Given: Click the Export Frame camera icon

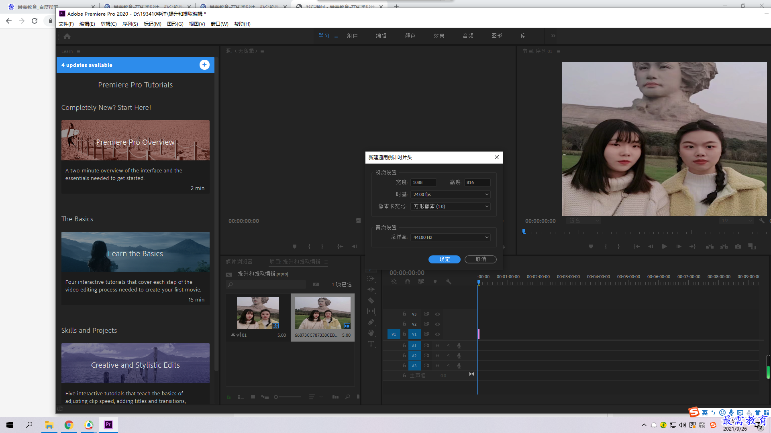Looking at the screenshot, I should pyautogui.click(x=738, y=247).
